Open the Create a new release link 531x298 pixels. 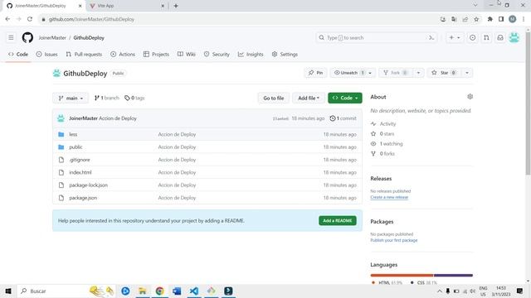pyautogui.click(x=389, y=197)
